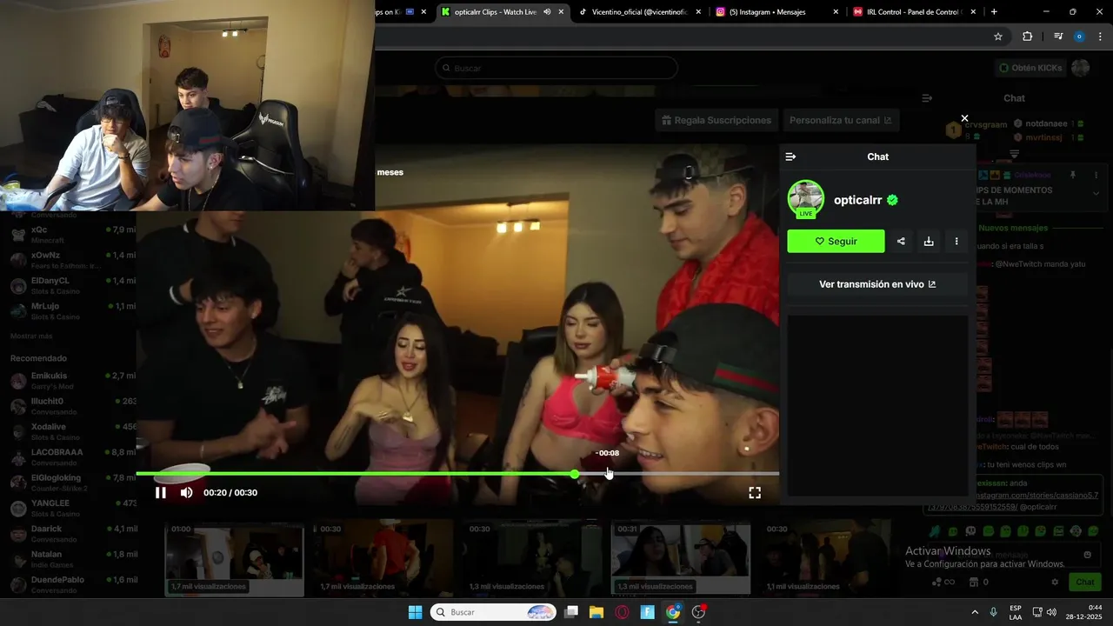Screen dimensions: 1113x626
Task: Send message with green Chat button
Action: pyautogui.click(x=1085, y=582)
